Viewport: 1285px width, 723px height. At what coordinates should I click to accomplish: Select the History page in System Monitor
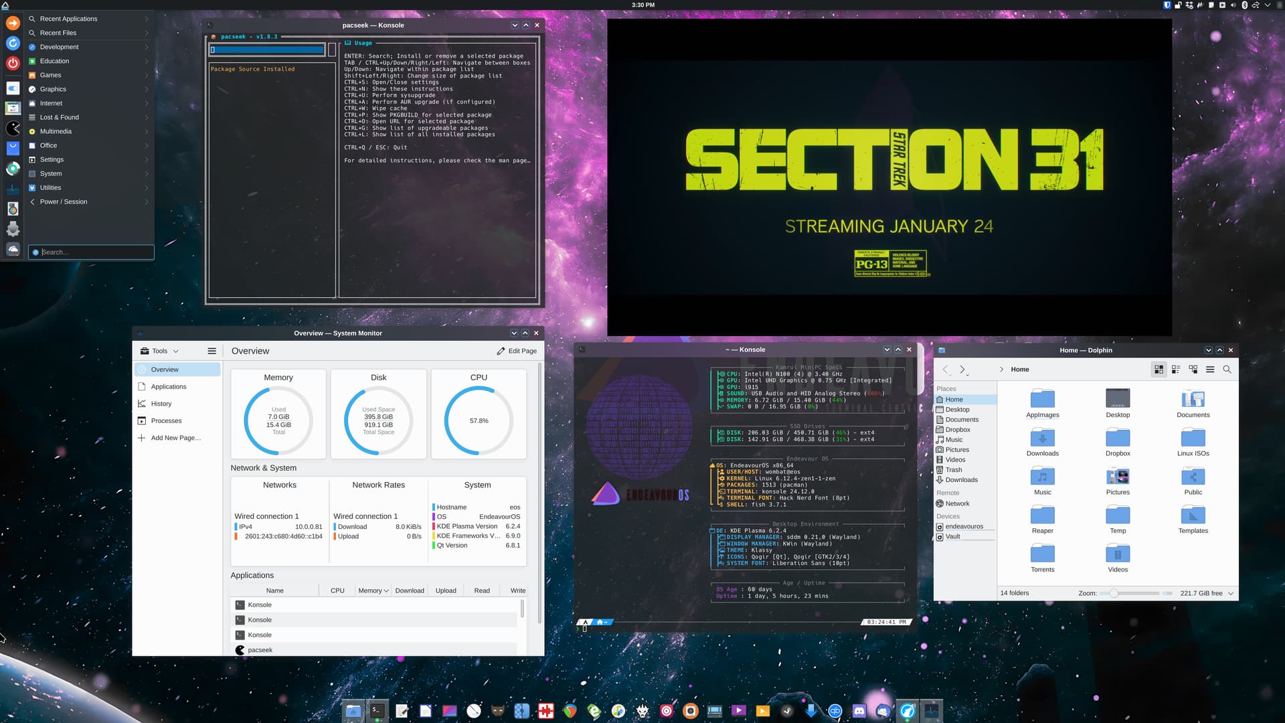177,404
